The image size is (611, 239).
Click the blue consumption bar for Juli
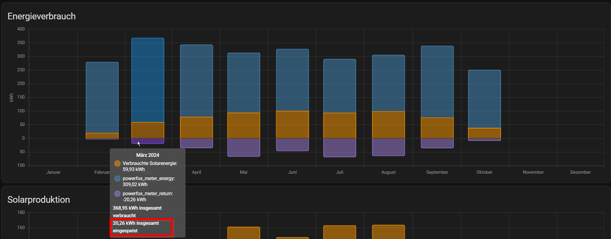(340, 86)
